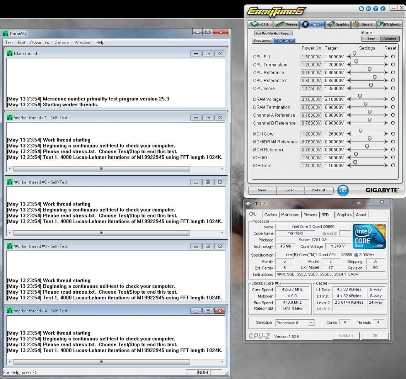Open the Graphics tab in EasyTune6
The height and width of the screenshot is (379, 406).
click(x=338, y=24)
